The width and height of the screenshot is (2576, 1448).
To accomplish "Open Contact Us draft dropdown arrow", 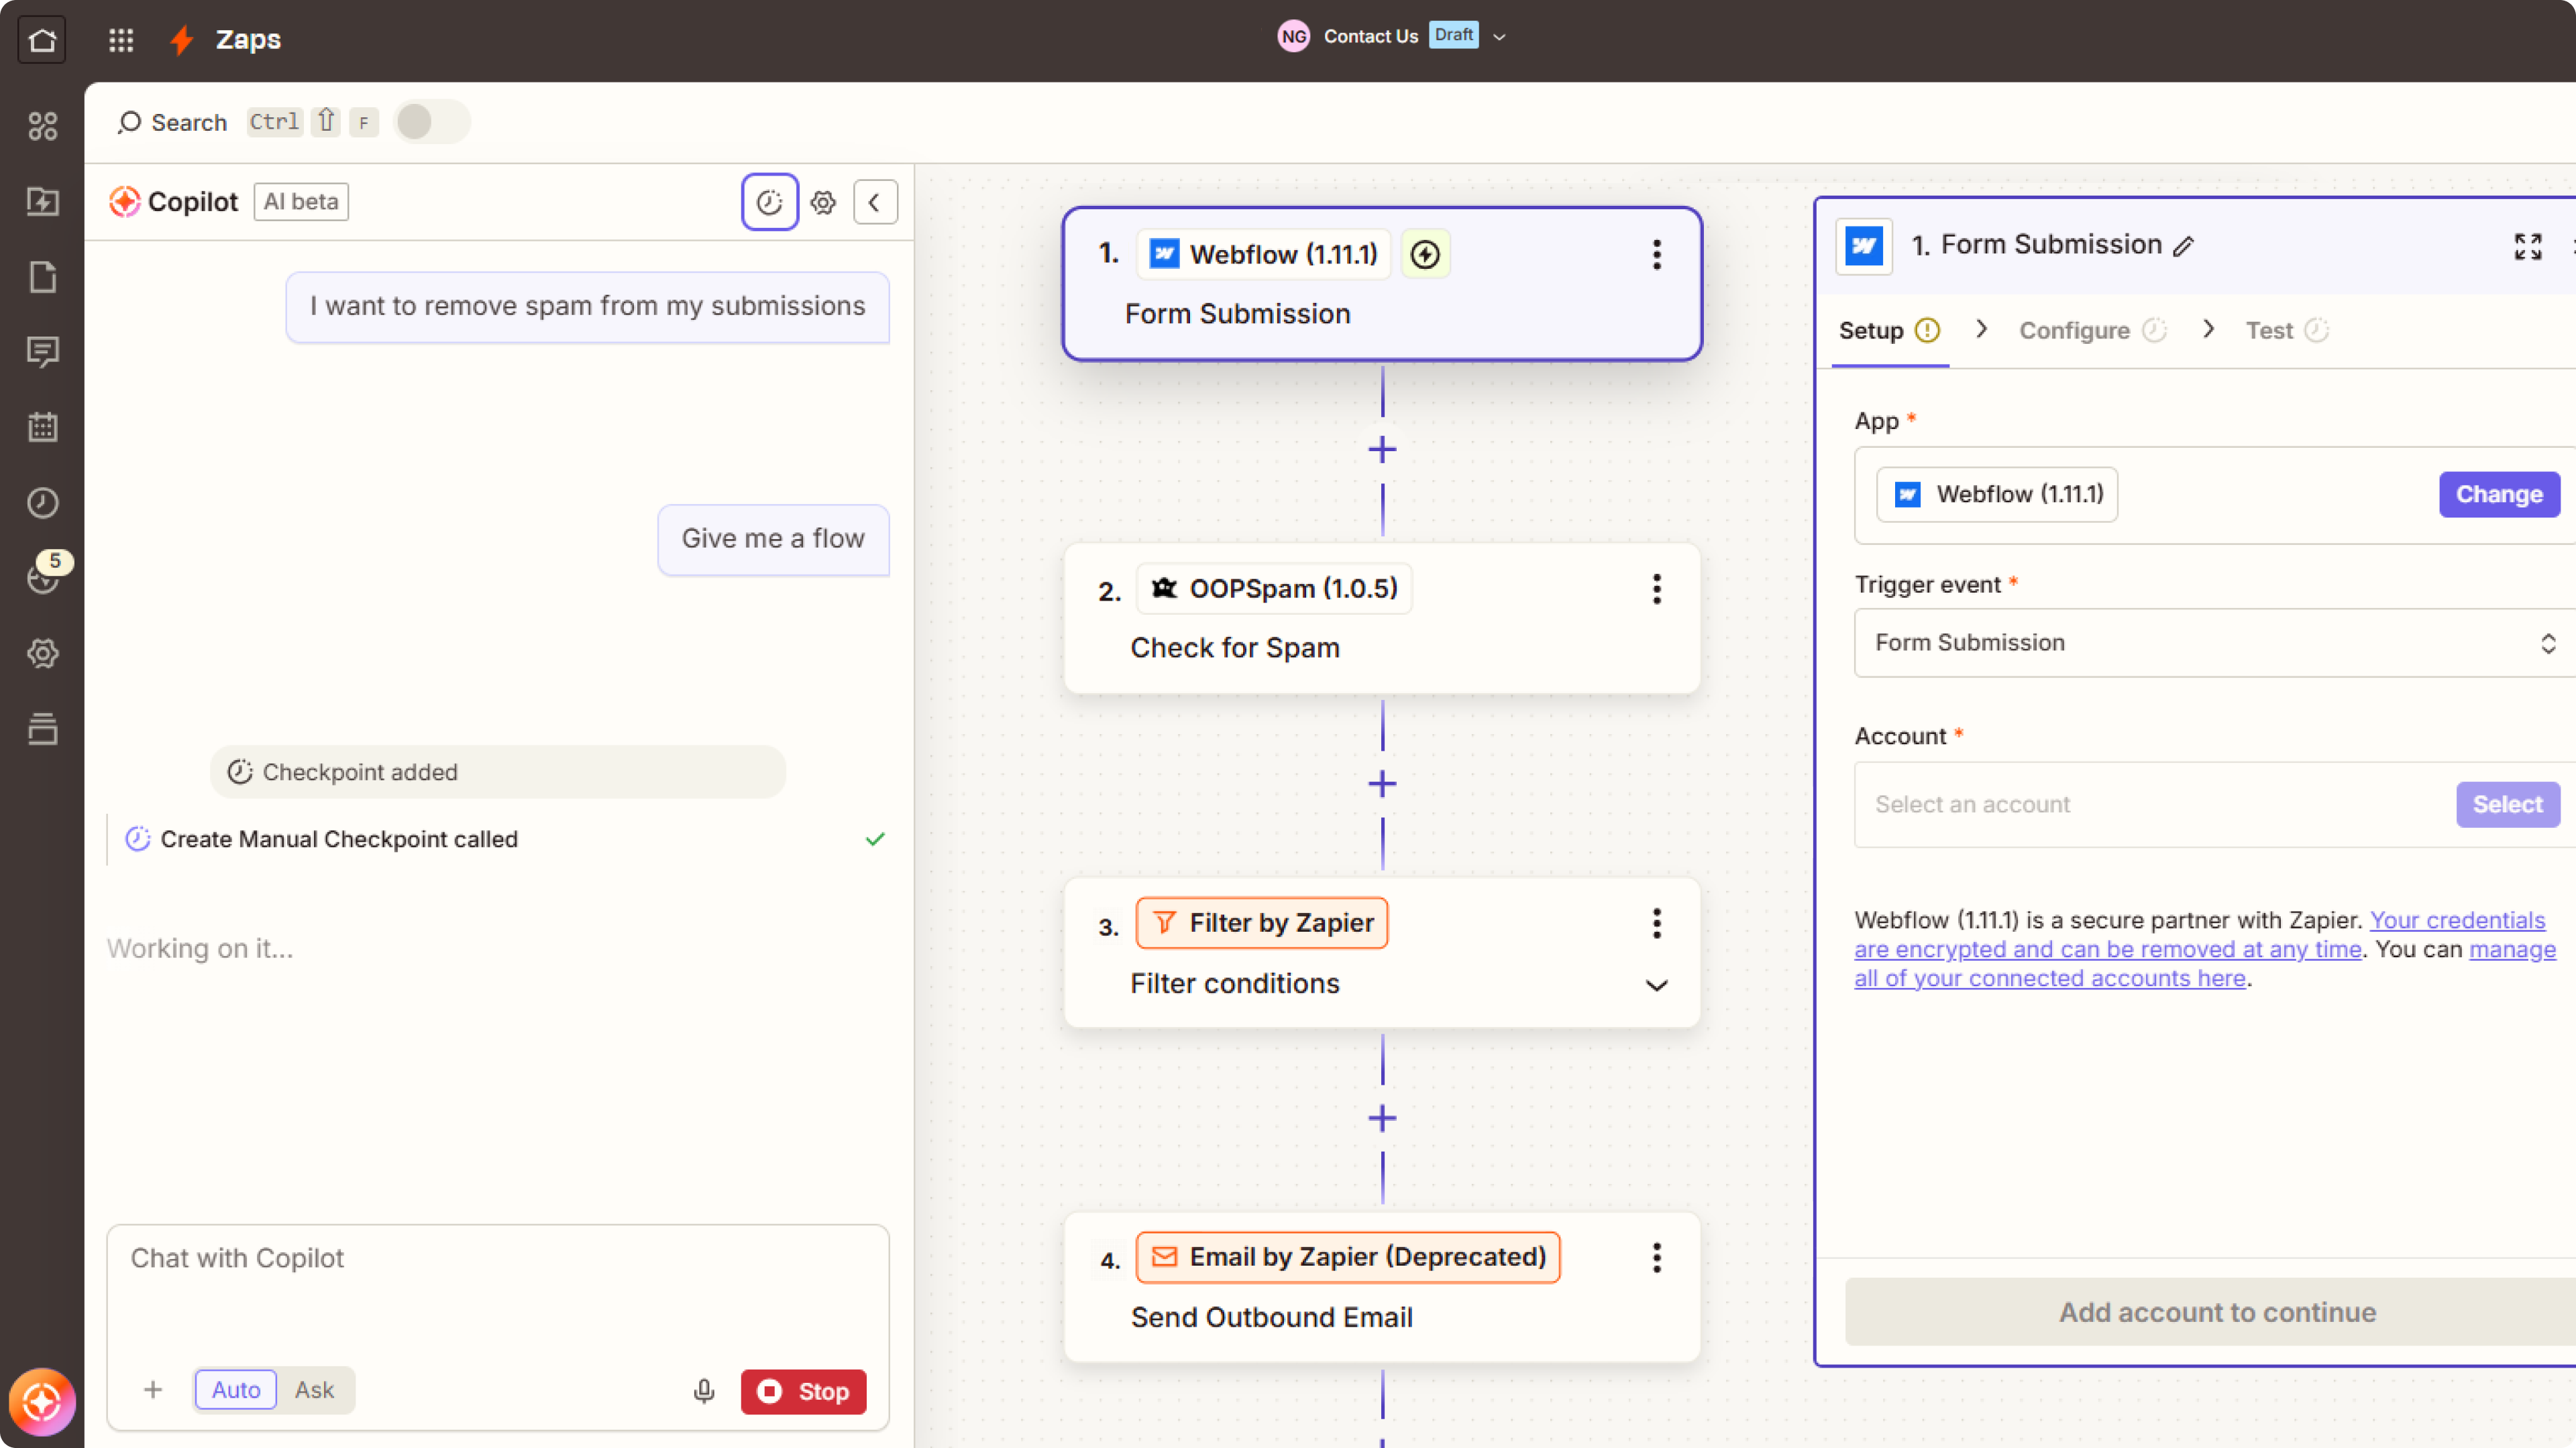I will [1499, 37].
